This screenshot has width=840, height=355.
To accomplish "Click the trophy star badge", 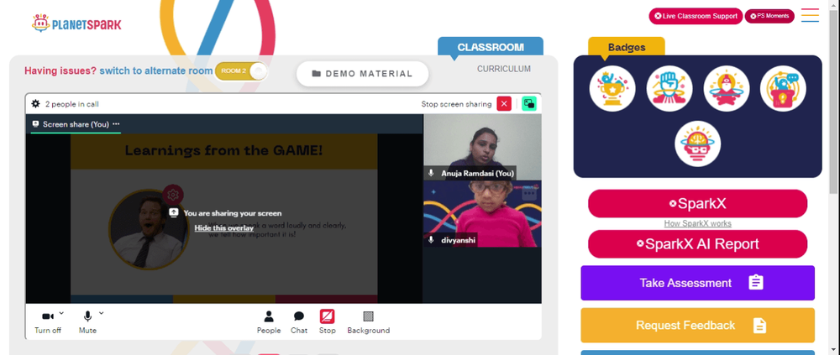I will pyautogui.click(x=612, y=89).
